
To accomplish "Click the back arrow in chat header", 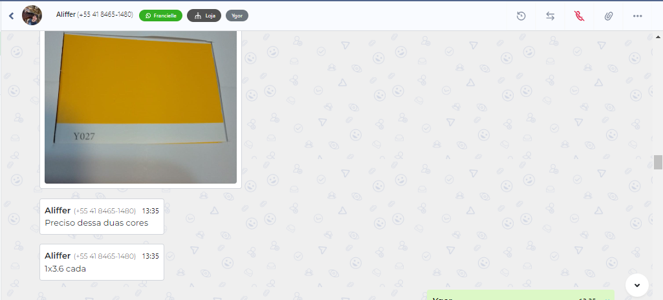I will pyautogui.click(x=11, y=16).
